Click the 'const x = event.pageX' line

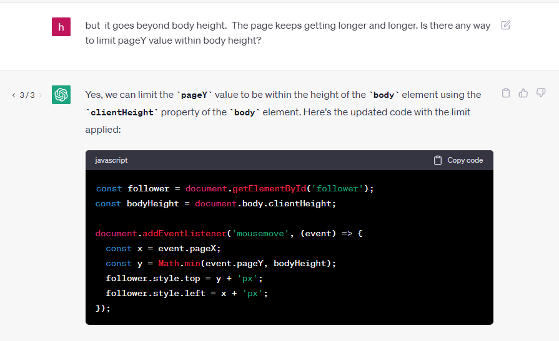point(163,249)
